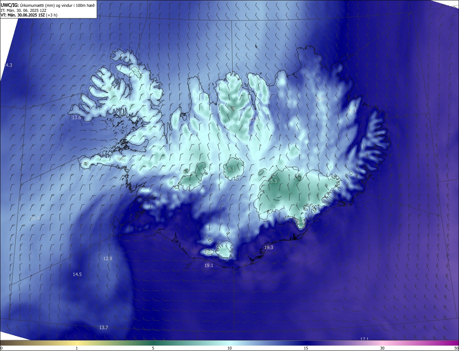
Task: Click the '50' tick label on the legend
Action: coord(456,348)
